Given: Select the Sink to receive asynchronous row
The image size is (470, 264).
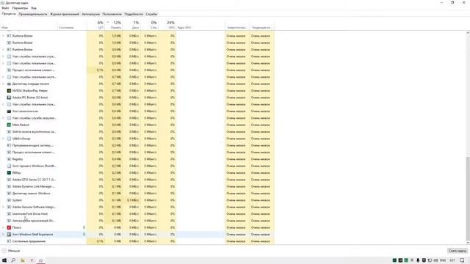Looking at the screenshot, I should coord(137,132).
